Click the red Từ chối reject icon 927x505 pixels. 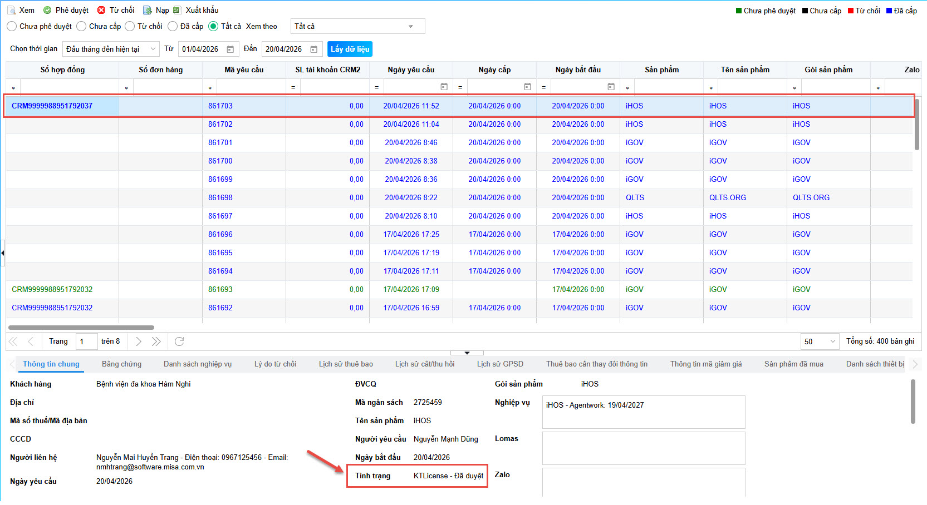[x=101, y=11]
